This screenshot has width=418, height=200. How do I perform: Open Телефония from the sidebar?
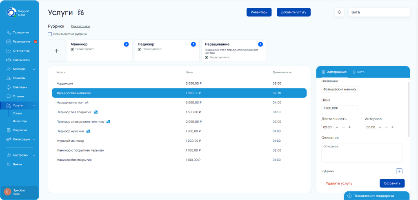point(20,32)
